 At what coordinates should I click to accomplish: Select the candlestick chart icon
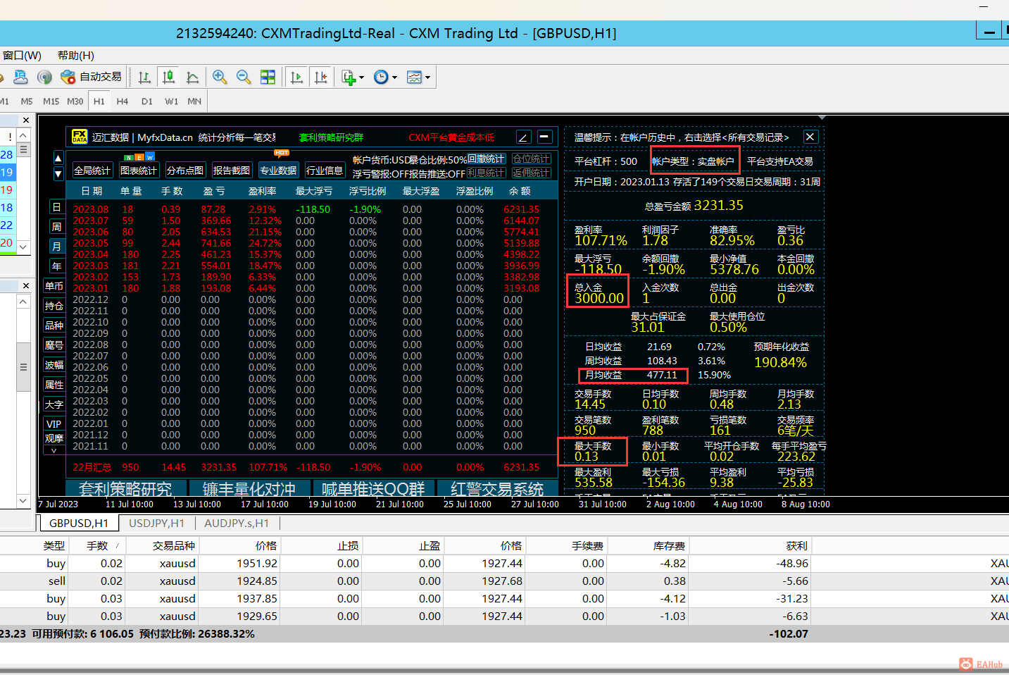tap(168, 77)
